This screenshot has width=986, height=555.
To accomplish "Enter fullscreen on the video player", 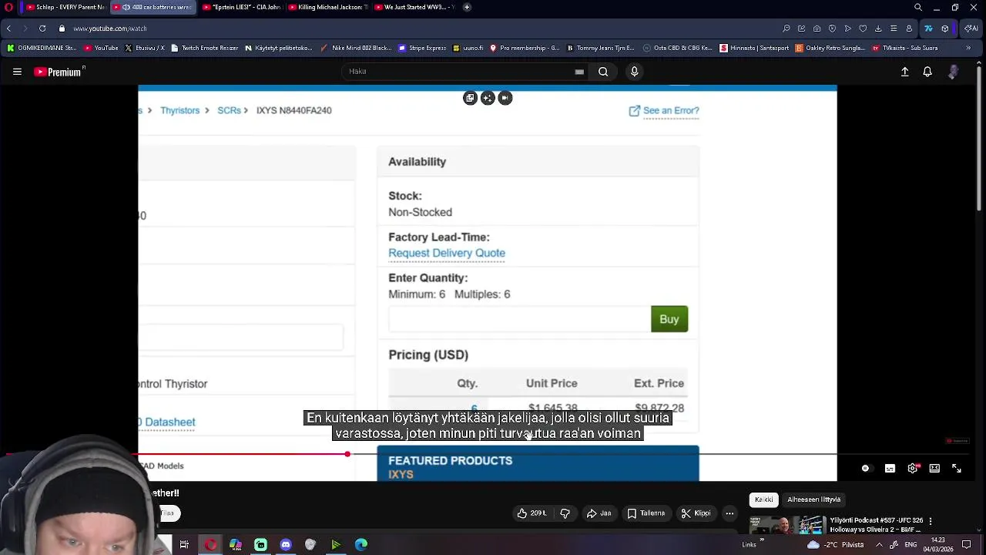I will 957,468.
